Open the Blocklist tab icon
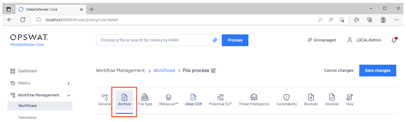The image size is (406, 122). 311,97
